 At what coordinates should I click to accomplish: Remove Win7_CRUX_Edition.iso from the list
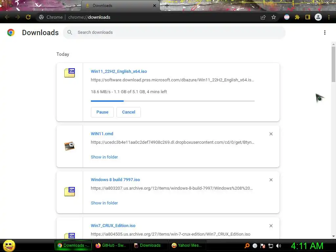tap(271, 226)
